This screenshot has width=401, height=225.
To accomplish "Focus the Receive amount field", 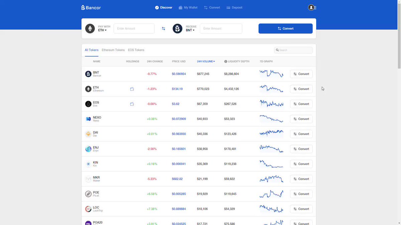I will pyautogui.click(x=221, y=29).
